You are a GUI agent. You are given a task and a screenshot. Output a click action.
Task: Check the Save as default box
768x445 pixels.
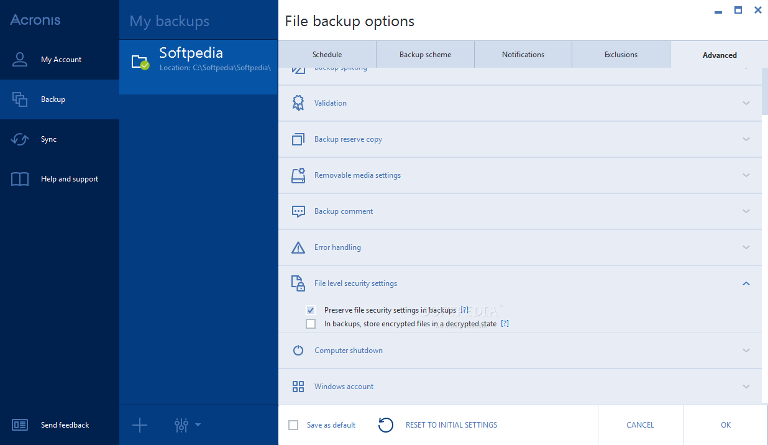coord(293,425)
